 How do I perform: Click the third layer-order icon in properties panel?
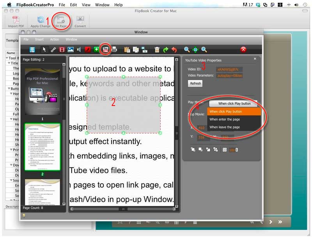click(x=208, y=150)
